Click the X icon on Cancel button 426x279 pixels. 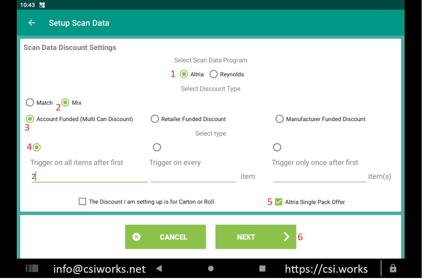click(136, 237)
